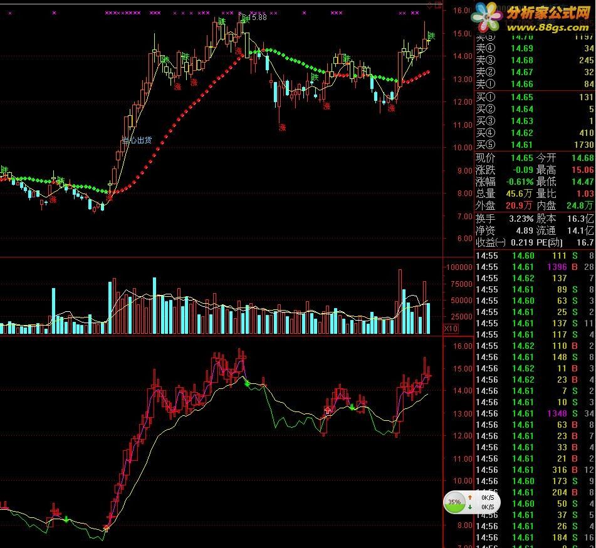
Task: Click the orange upload speed arrow
Action: [470, 497]
